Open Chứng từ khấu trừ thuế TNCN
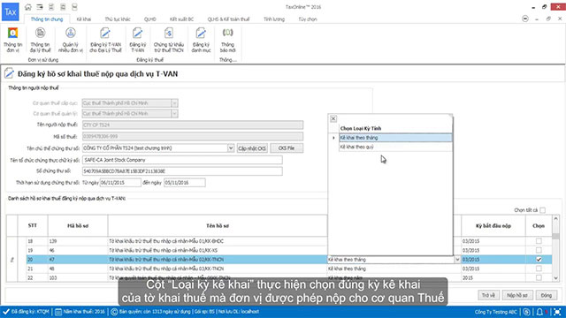Screen dimensions: 566x318 [x=169, y=40]
